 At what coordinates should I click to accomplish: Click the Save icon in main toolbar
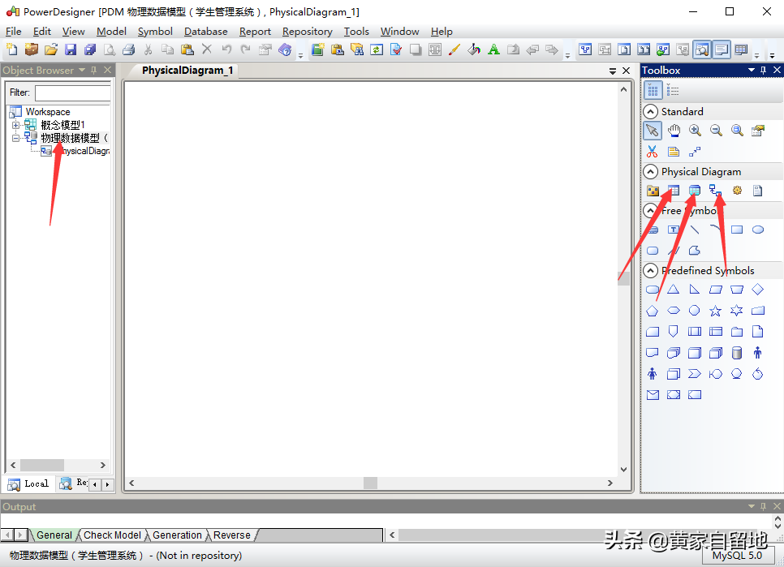point(71,50)
